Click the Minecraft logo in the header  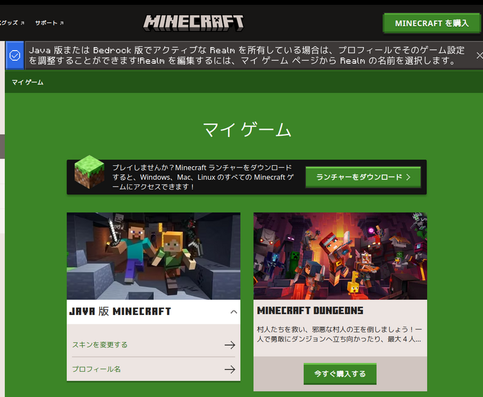coord(193,23)
